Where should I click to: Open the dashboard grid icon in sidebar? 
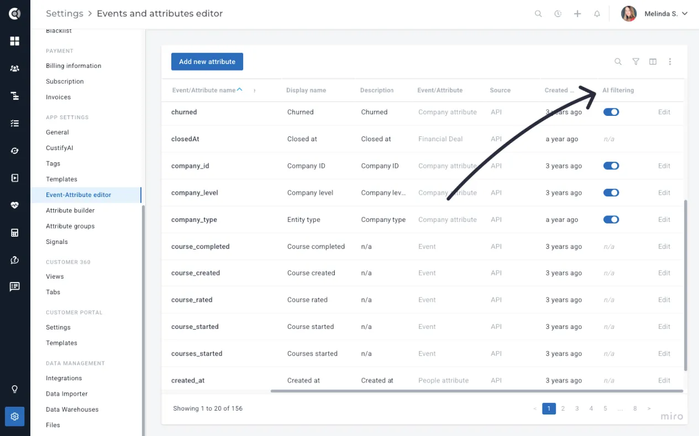15,41
